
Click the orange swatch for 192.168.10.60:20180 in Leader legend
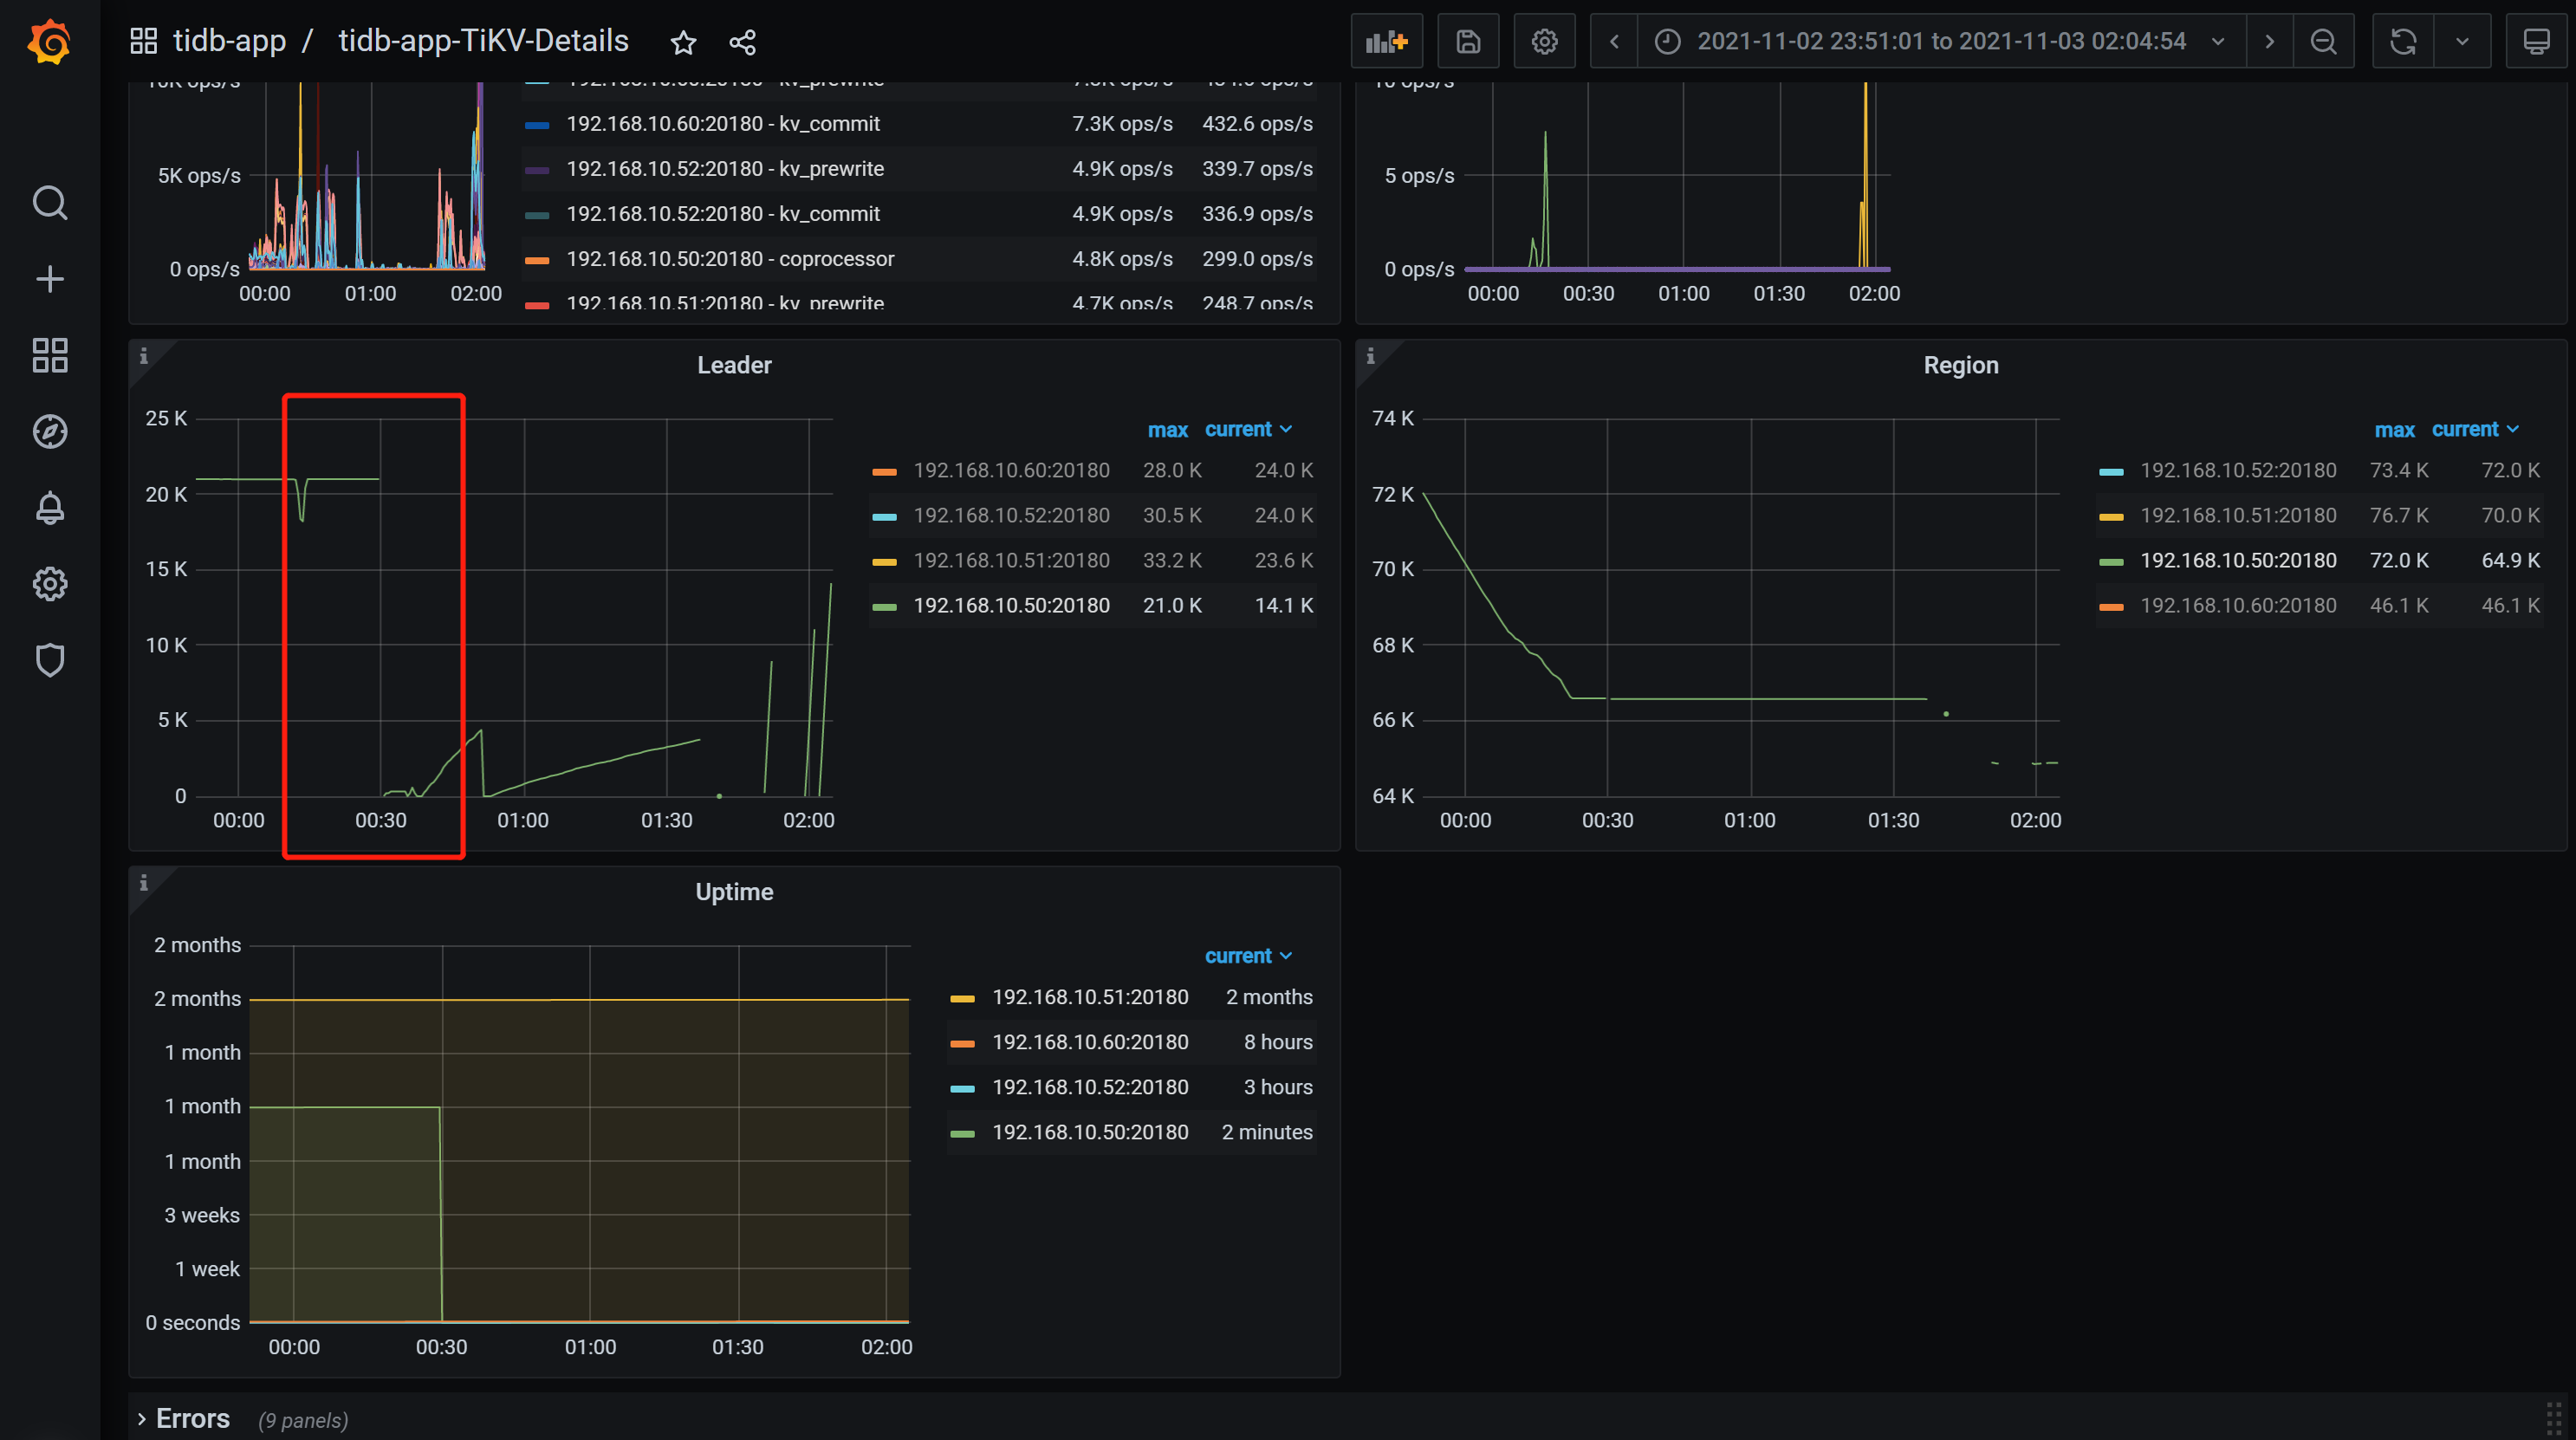pyautogui.click(x=884, y=471)
